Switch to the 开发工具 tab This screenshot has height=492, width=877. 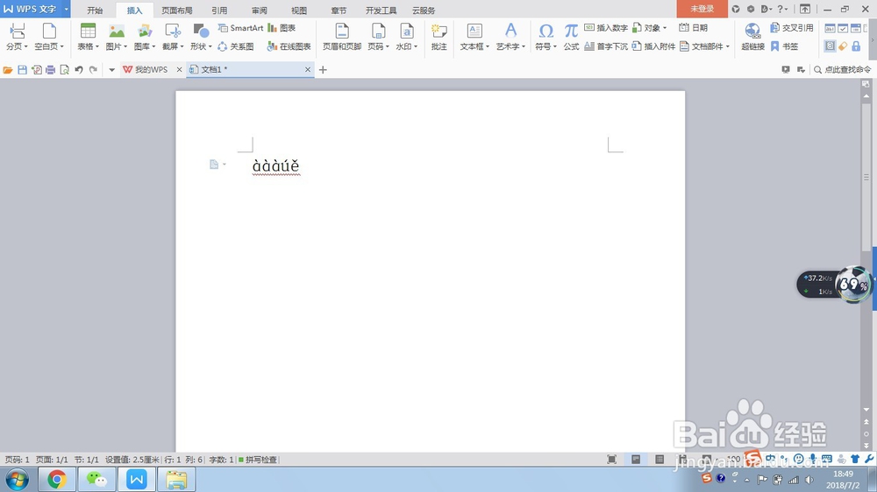tap(381, 10)
